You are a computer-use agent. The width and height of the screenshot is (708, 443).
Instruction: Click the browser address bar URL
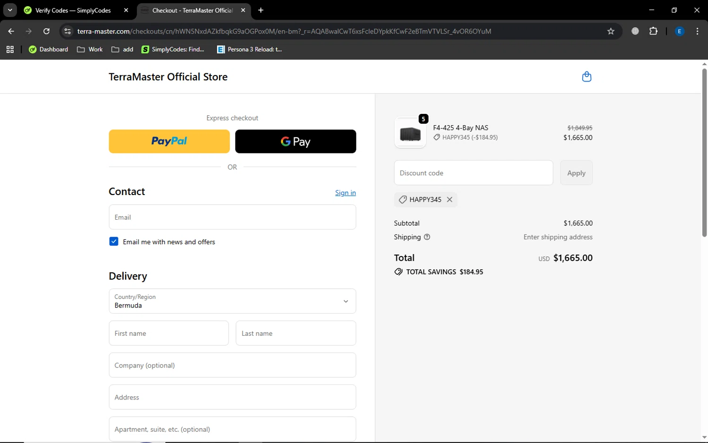pyautogui.click(x=284, y=31)
